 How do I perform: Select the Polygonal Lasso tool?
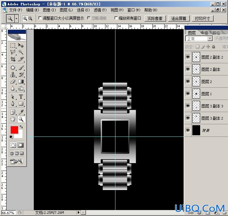pyautogui.click(x=13, y=52)
